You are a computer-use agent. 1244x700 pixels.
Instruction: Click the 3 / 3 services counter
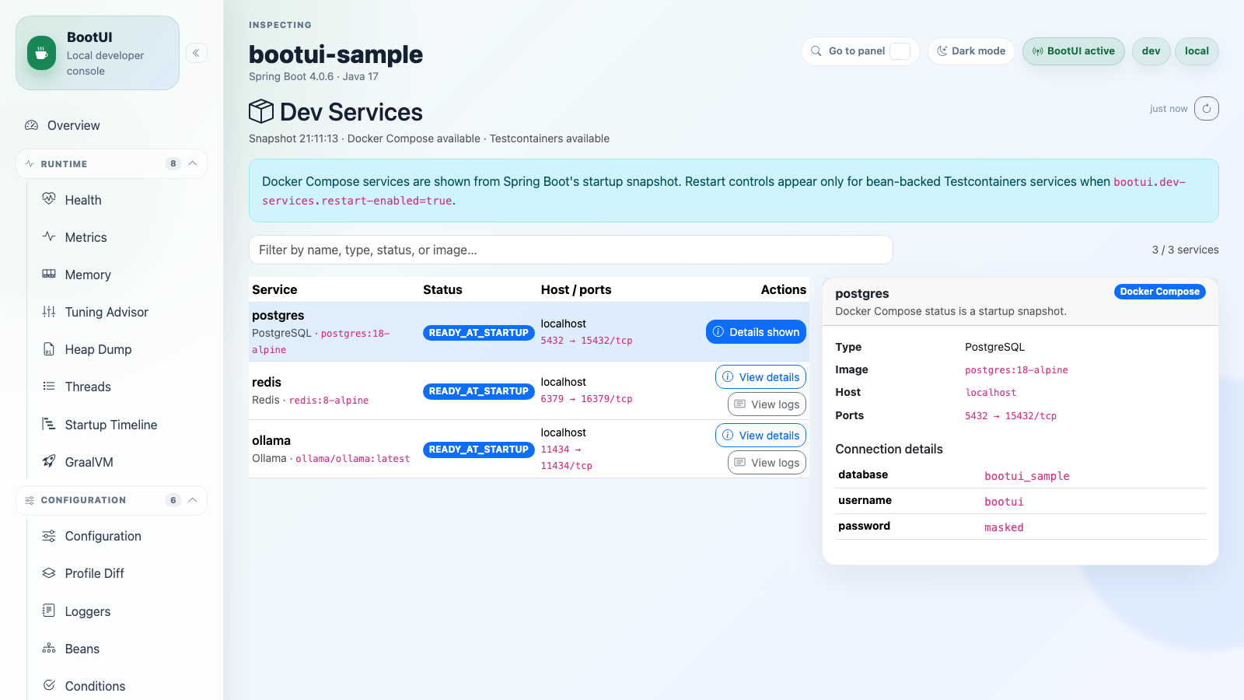tap(1185, 250)
